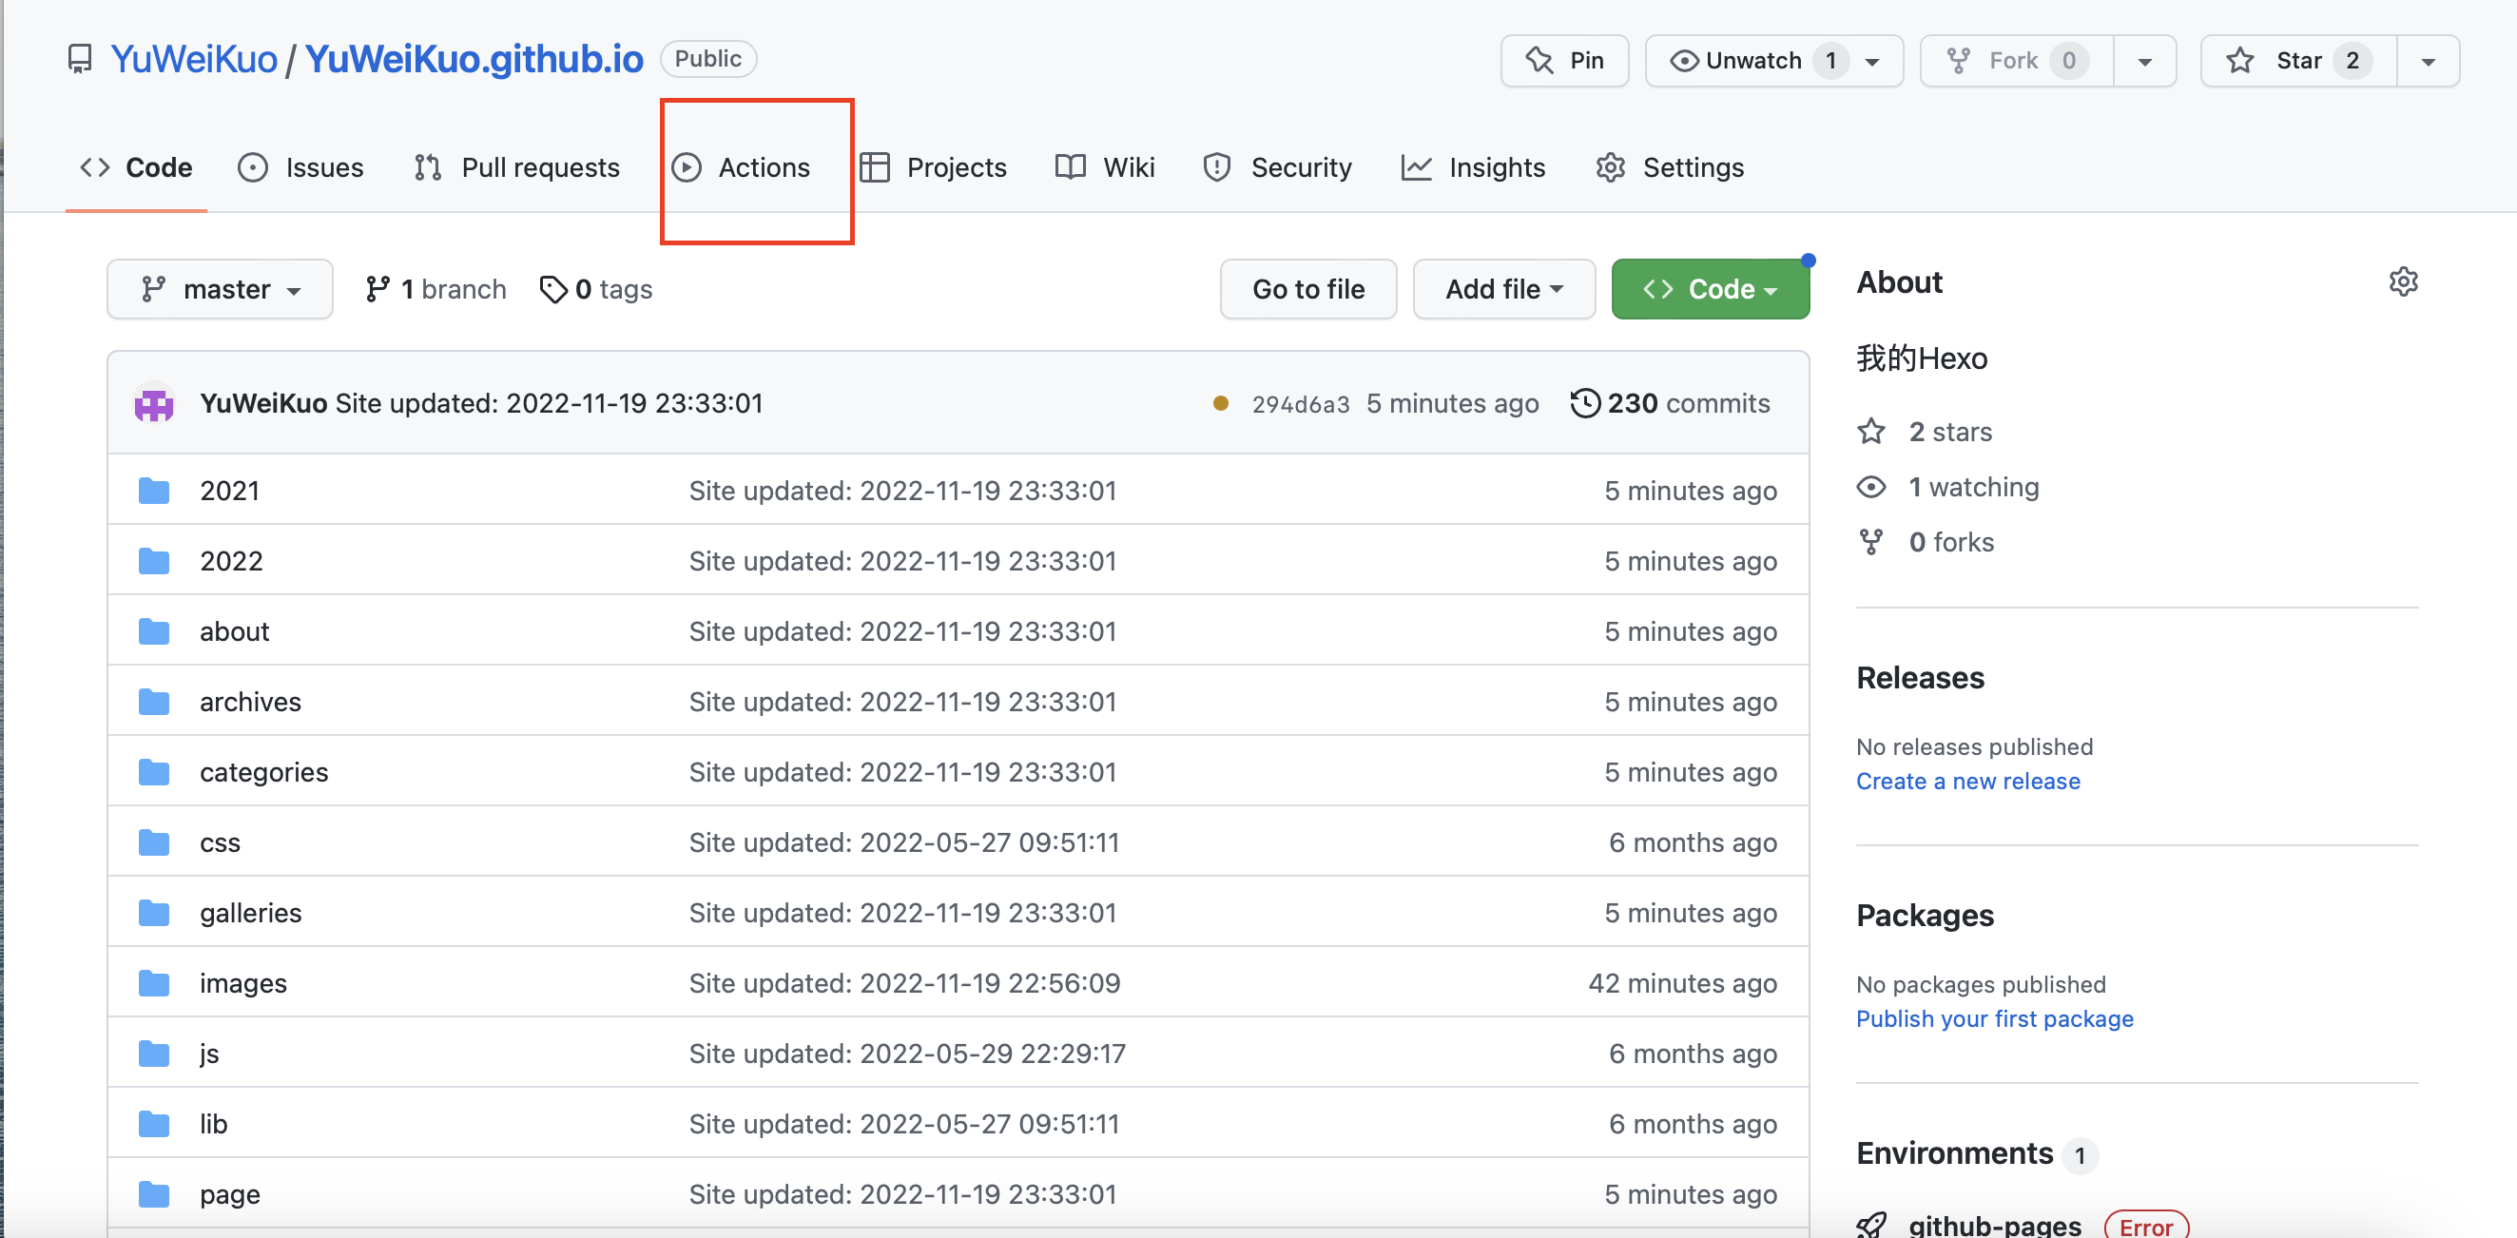Click the tags label icon
Image resolution: width=2517 pixels, height=1238 pixels.
pos(553,289)
